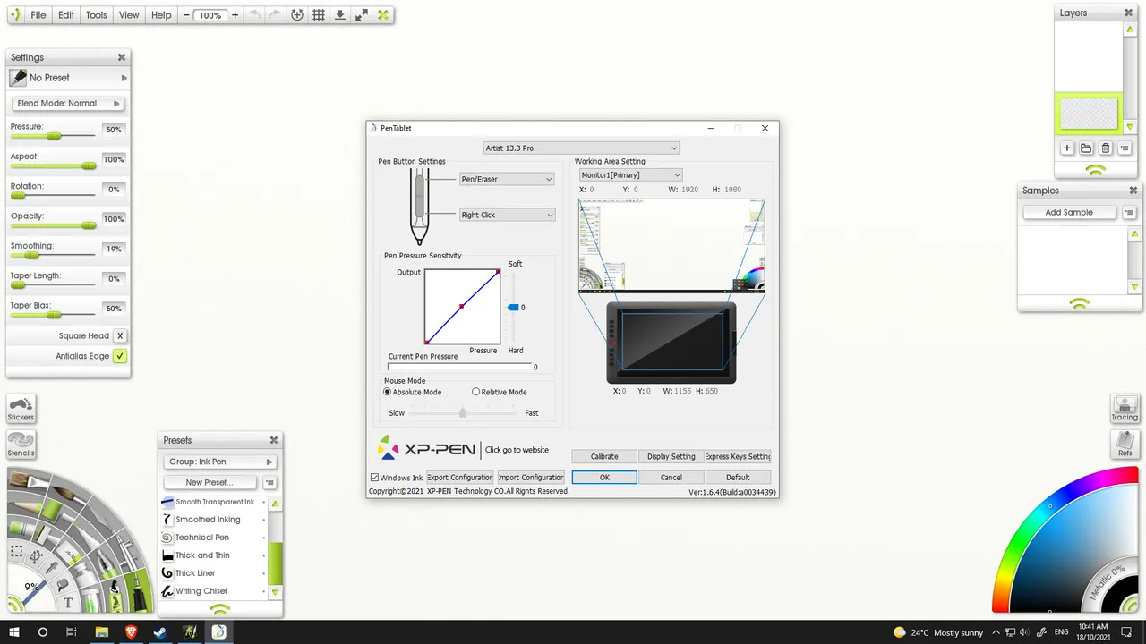Click the Add Sample button
Viewport: 1146px width, 644px height.
point(1069,212)
